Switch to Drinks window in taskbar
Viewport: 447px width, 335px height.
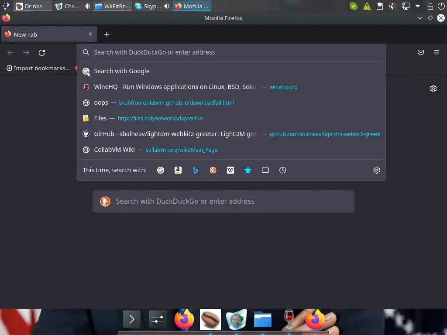point(33,6)
